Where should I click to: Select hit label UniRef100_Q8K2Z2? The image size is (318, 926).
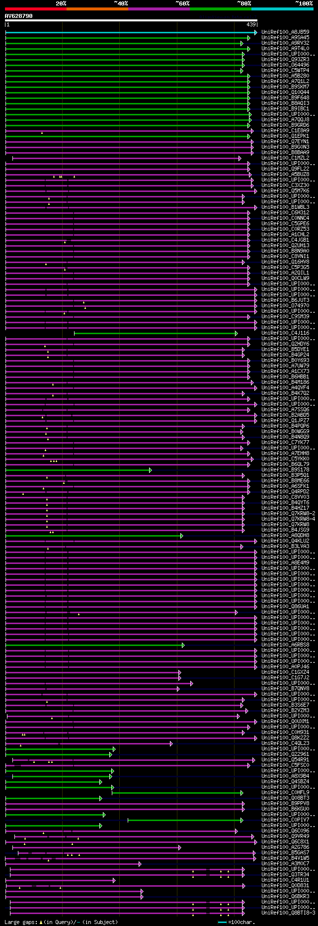coord(285,738)
